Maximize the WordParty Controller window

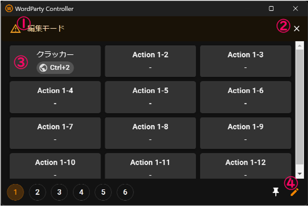(x=271, y=9)
